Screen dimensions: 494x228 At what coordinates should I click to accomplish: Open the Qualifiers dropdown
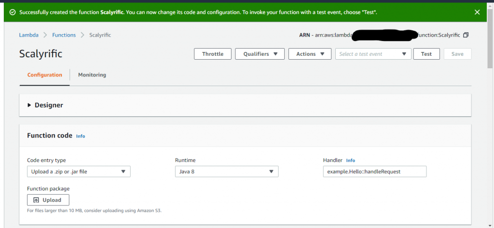(x=260, y=54)
